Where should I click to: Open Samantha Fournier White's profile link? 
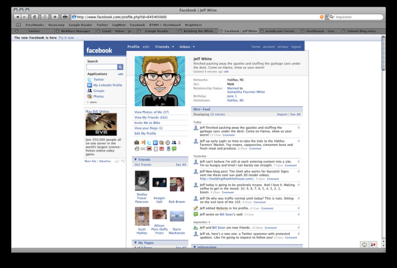pos(246,92)
